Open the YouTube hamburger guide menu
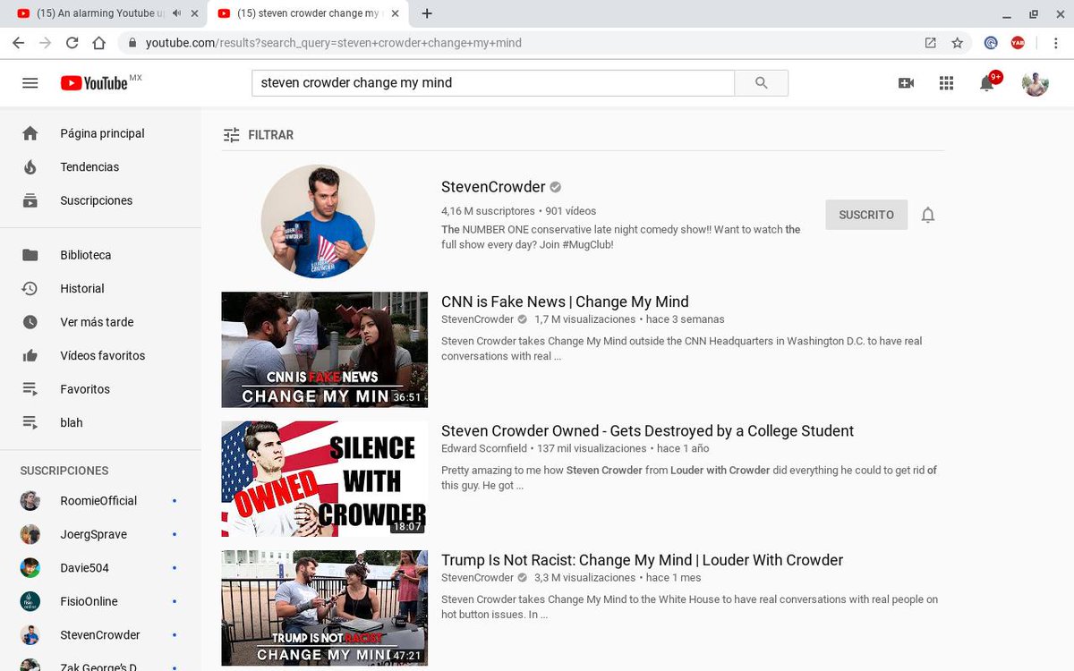 [x=30, y=83]
